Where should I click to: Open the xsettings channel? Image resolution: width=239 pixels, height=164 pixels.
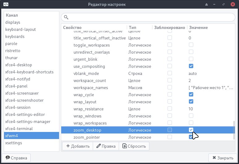[x=14, y=143]
